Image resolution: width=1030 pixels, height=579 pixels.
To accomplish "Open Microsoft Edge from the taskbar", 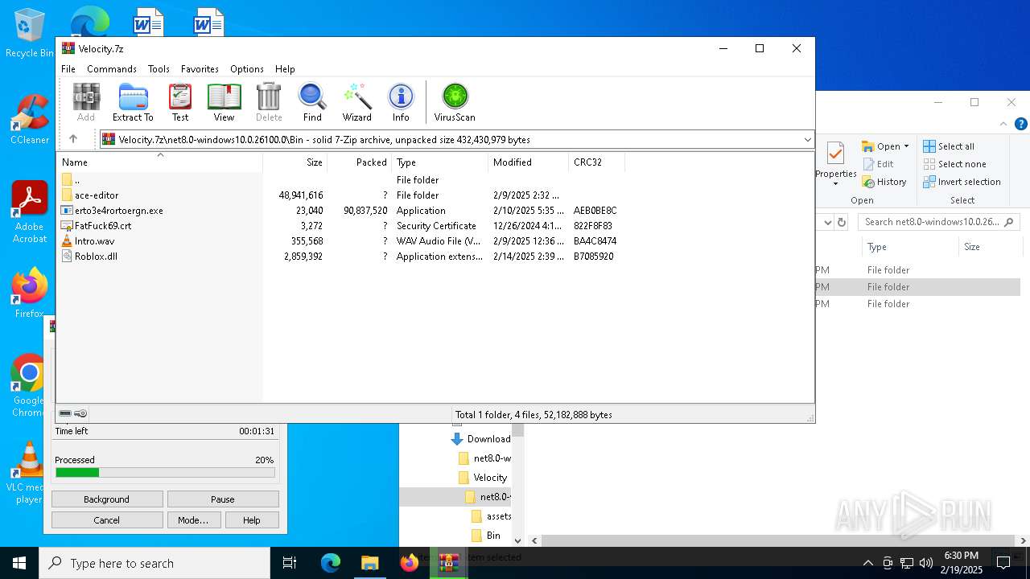I will coord(331,563).
